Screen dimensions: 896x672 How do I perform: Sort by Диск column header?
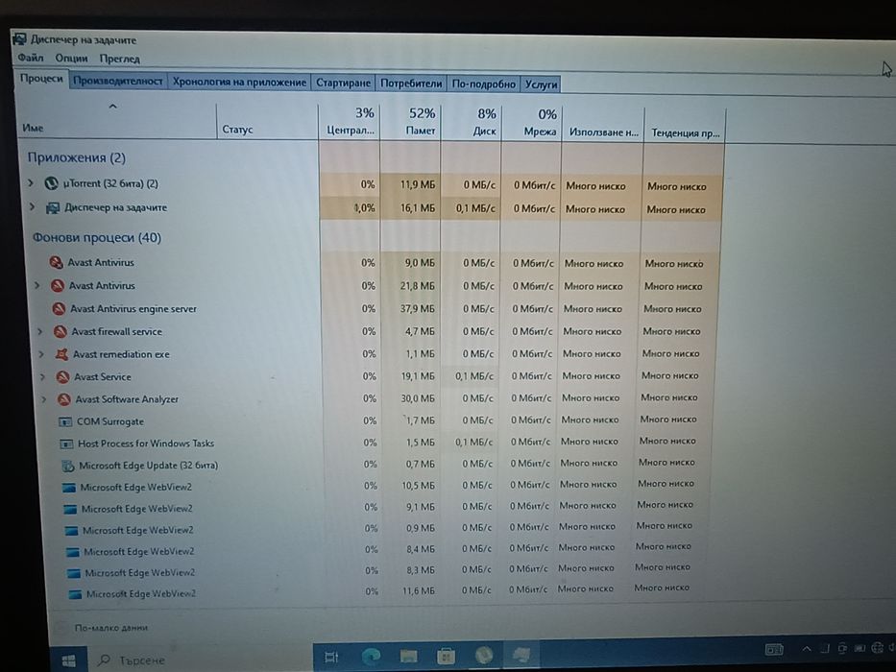pyautogui.click(x=471, y=122)
